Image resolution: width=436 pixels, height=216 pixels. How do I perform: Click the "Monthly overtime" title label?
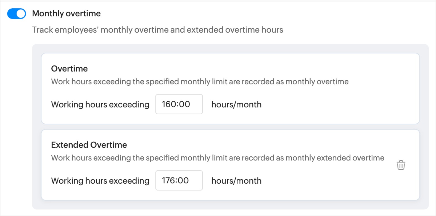click(67, 14)
